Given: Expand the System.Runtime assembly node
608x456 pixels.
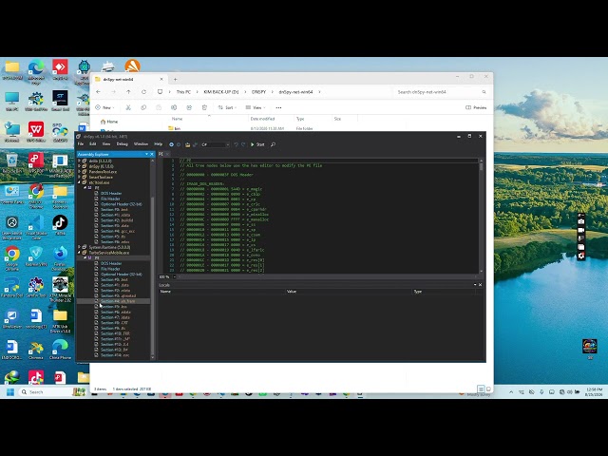Looking at the screenshot, I should tap(80, 247).
